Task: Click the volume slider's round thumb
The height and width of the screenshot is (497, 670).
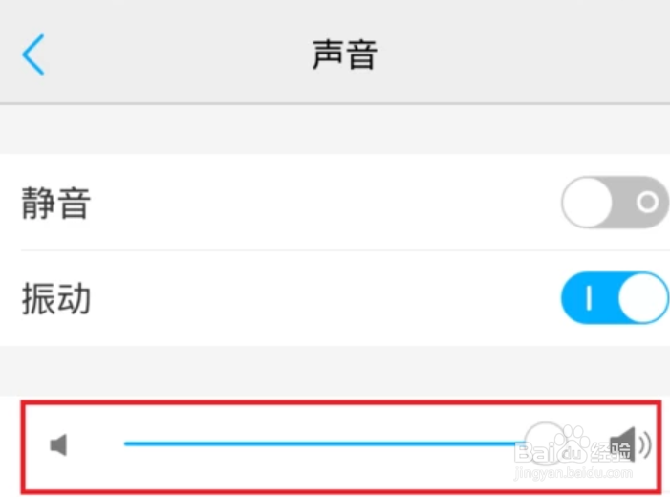Action: [546, 443]
